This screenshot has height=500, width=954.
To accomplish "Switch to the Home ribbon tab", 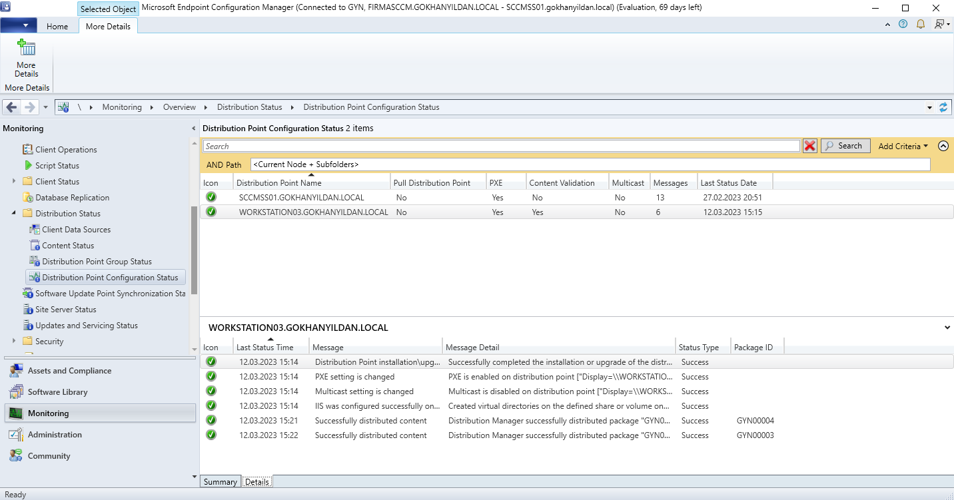I will (x=57, y=27).
